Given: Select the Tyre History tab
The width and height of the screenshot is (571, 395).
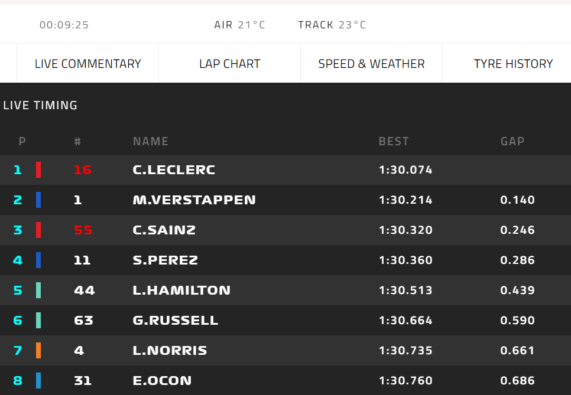Looking at the screenshot, I should click(x=513, y=64).
